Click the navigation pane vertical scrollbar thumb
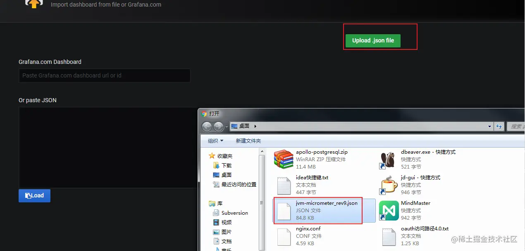 pos(262,203)
